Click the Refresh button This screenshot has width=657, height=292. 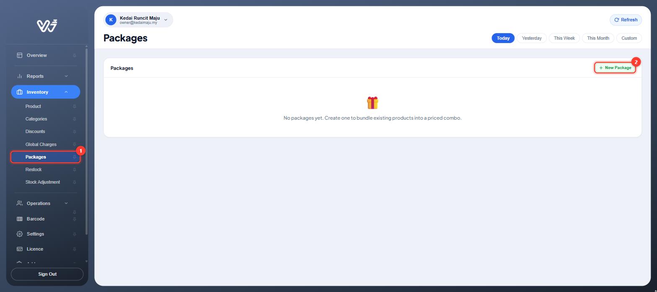click(x=626, y=20)
